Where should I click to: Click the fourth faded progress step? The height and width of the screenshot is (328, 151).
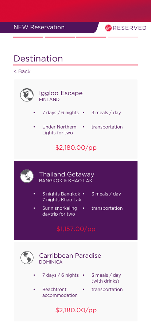[x=123, y=37]
